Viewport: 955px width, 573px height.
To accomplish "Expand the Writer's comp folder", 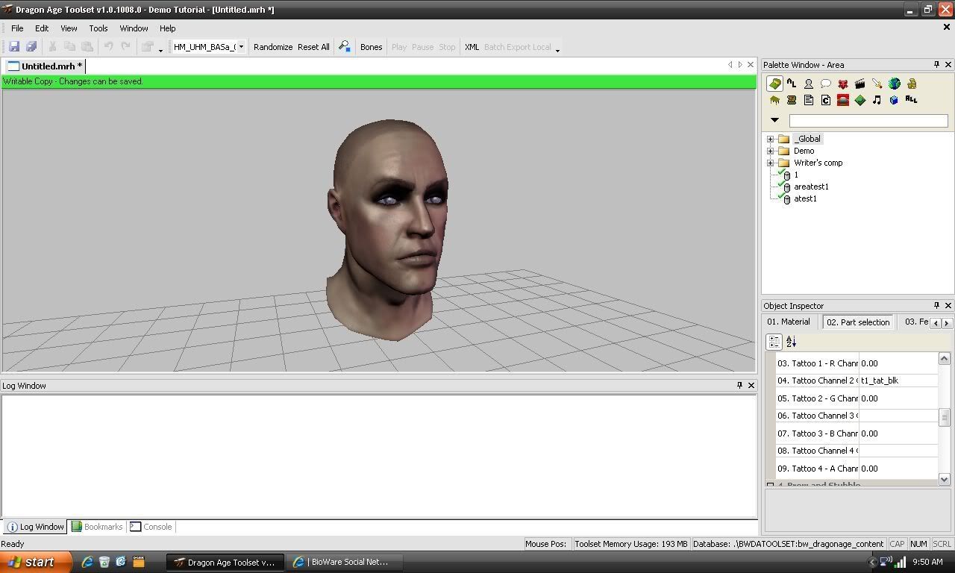I will tap(770, 163).
